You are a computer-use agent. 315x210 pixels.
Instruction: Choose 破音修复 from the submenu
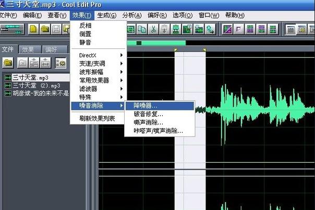(x=148, y=114)
